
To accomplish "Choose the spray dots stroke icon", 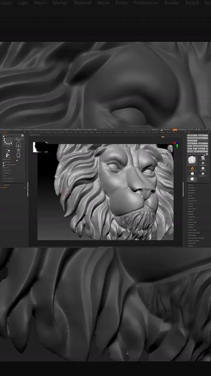I will pyautogui.click(x=8, y=150).
